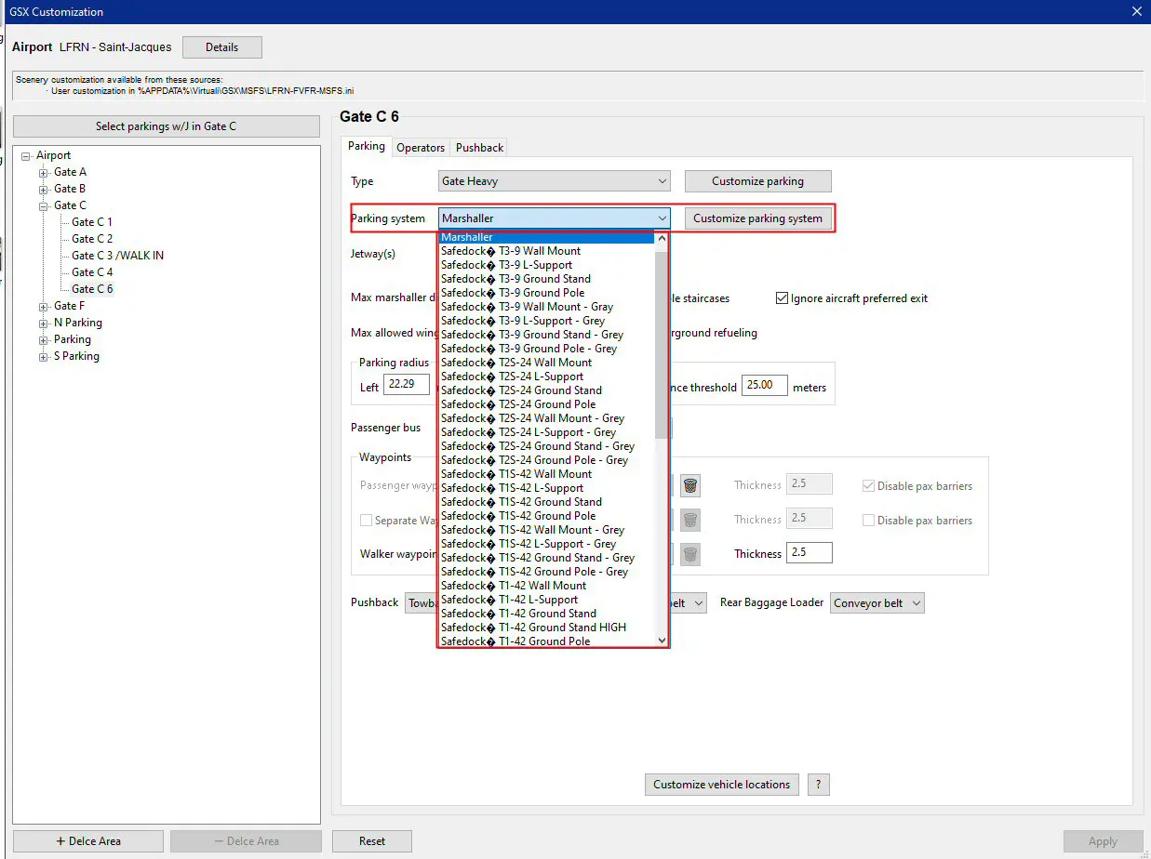The height and width of the screenshot is (859, 1151).
Task: Select the Parking tab
Action: coord(367,146)
